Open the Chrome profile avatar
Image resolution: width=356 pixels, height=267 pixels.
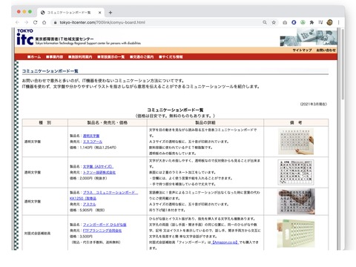(329, 22)
